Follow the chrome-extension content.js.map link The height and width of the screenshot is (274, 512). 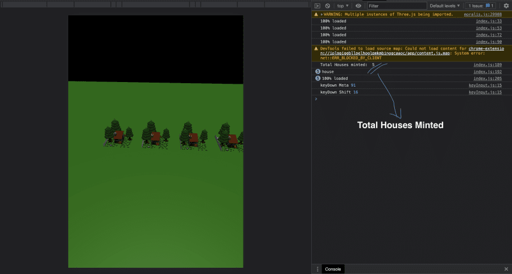pyautogui.click(x=412, y=51)
